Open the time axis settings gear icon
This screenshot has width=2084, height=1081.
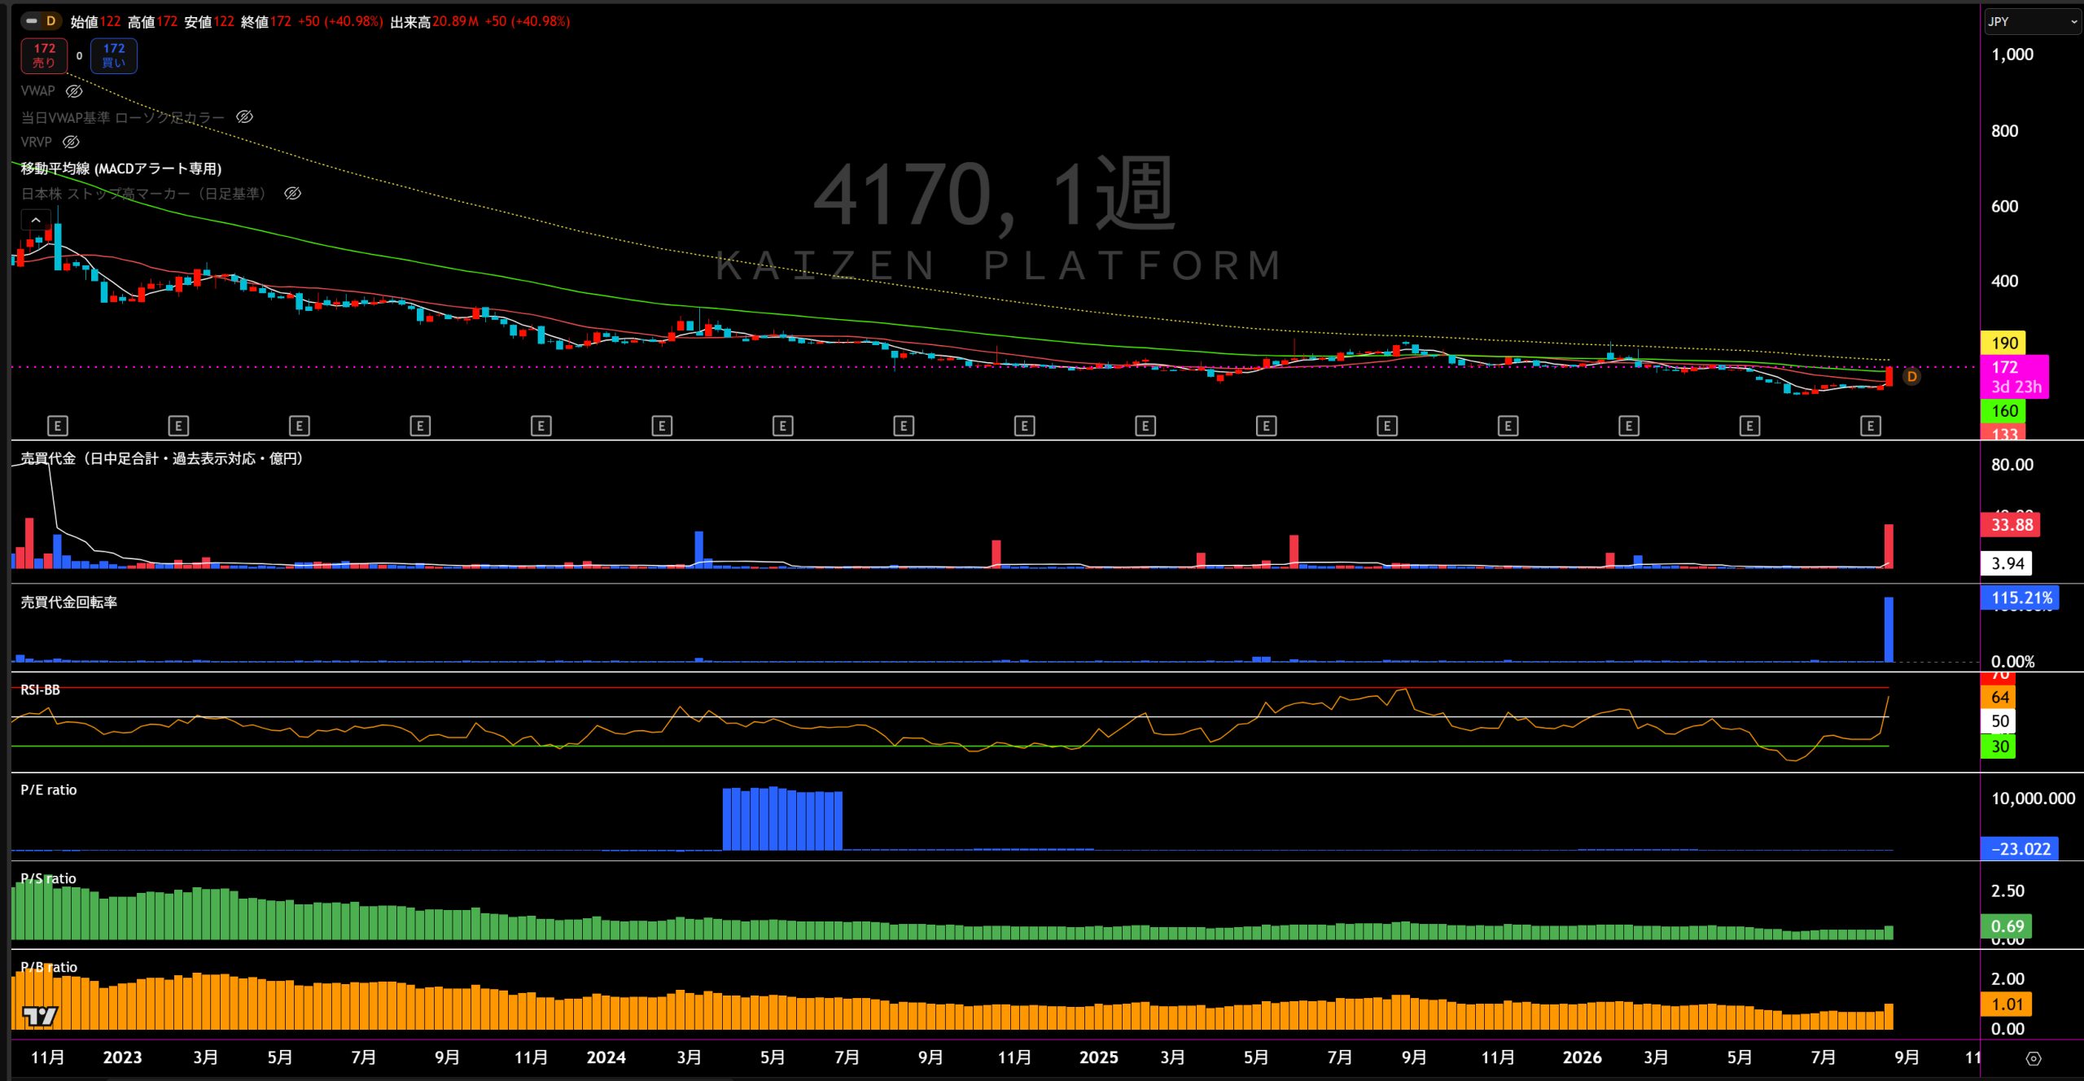pyautogui.click(x=2034, y=1058)
